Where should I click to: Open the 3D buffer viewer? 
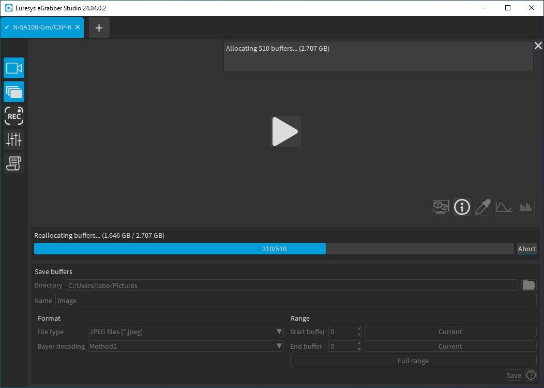click(x=441, y=207)
